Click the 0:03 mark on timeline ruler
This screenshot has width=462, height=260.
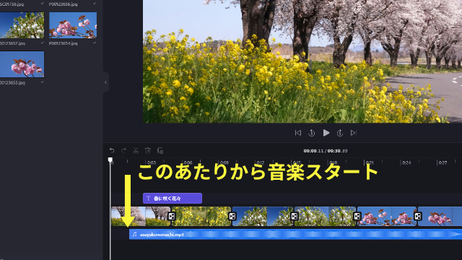pyautogui.click(x=152, y=162)
